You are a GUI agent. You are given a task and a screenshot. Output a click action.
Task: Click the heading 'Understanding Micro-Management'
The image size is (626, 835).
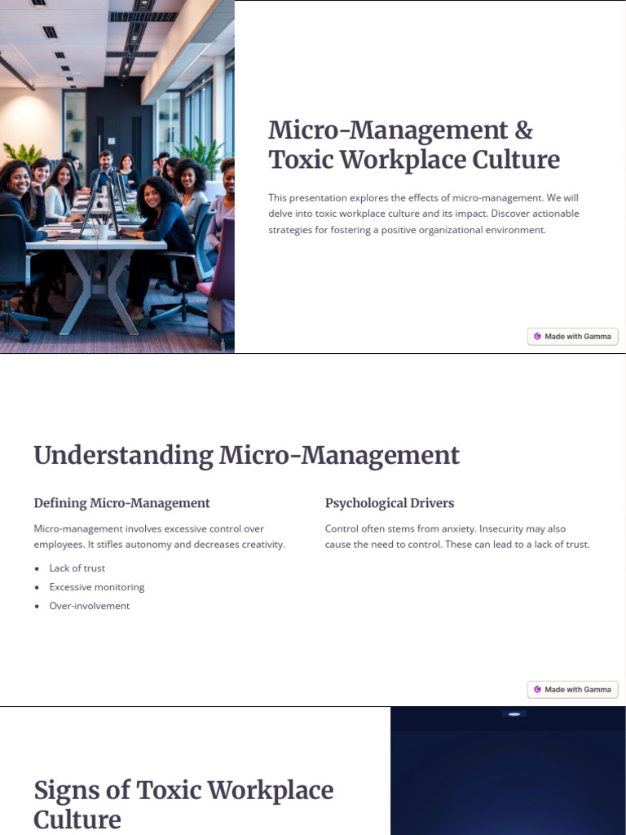[246, 456]
